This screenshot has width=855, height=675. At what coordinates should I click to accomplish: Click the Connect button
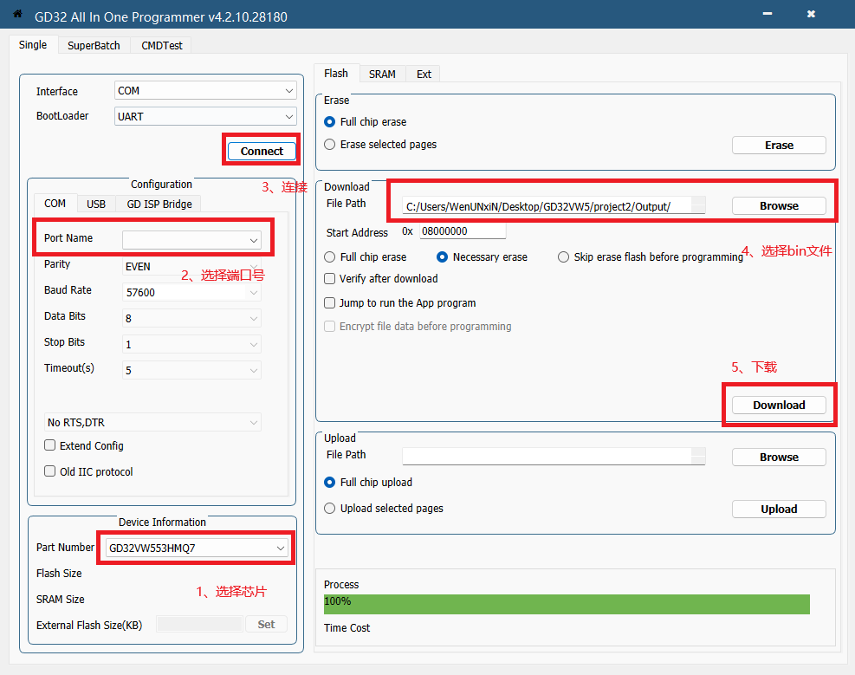[262, 151]
